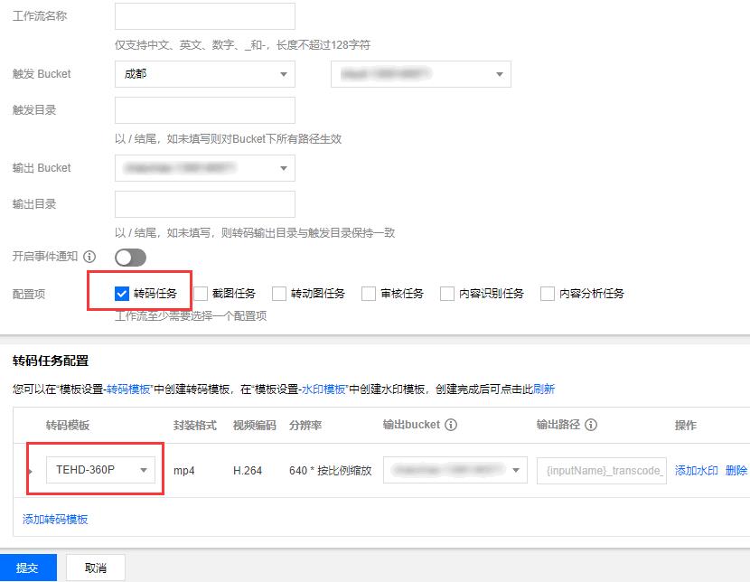
Task: Open the TEHD-360P template dropdown
Action: coord(100,470)
